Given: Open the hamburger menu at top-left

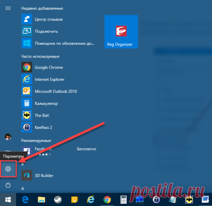Looking at the screenshot, I should pyautogui.click(x=8, y=8).
